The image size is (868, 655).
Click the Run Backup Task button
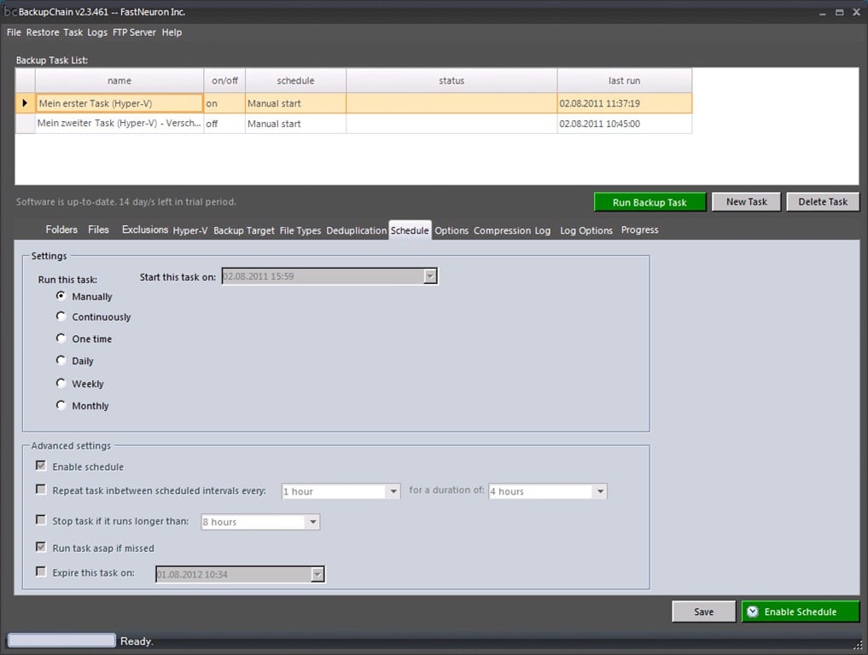tap(650, 202)
